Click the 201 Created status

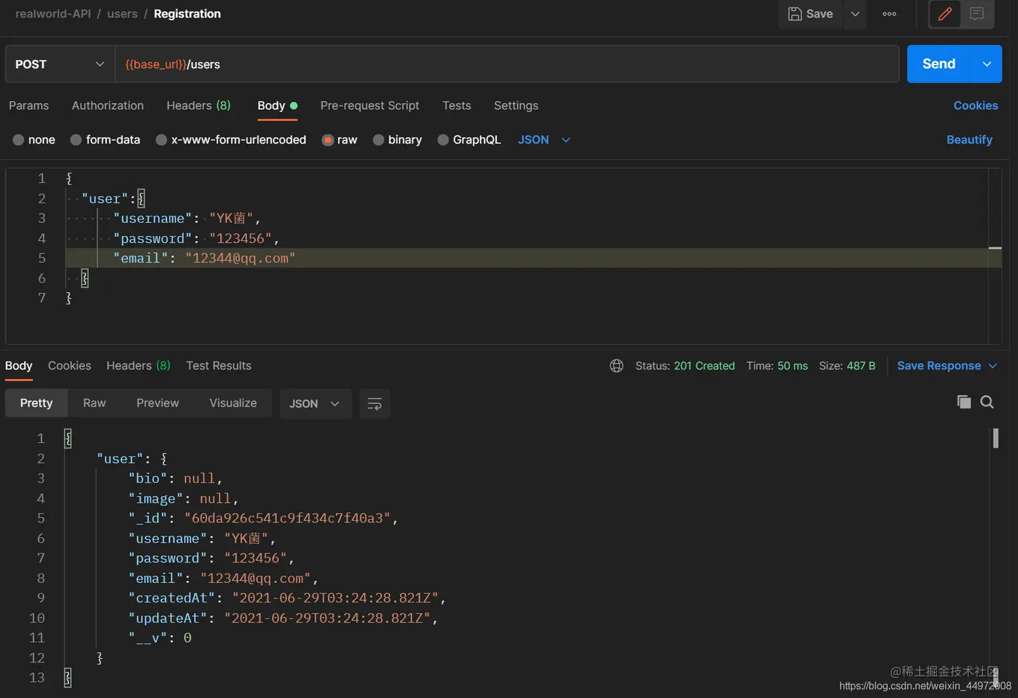coord(704,365)
